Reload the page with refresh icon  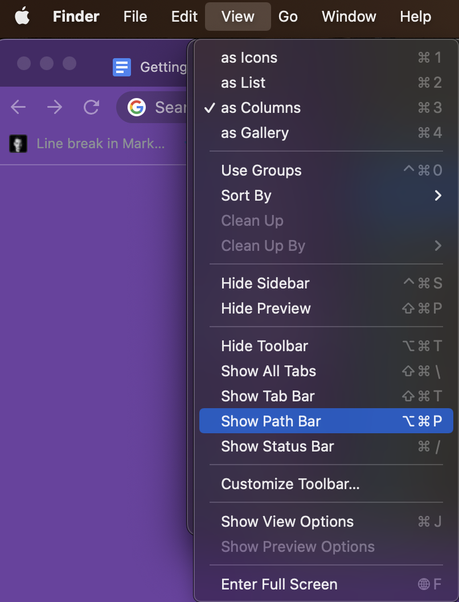(x=91, y=107)
